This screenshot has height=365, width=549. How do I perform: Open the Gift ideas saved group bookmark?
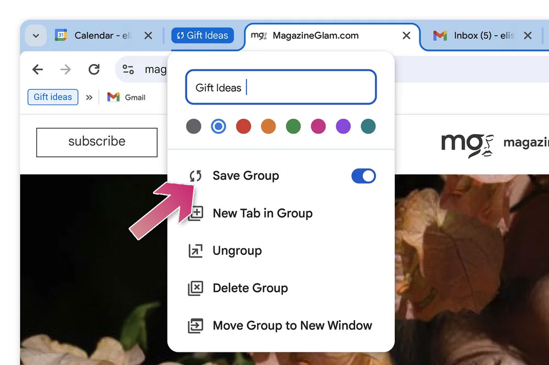click(53, 97)
